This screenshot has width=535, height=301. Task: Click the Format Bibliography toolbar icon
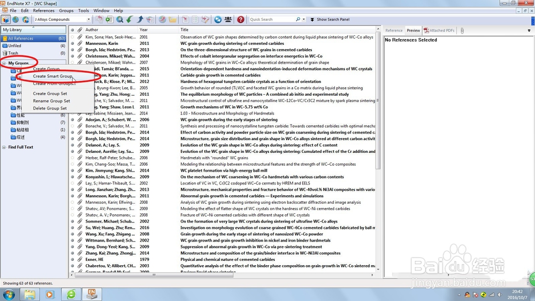(195, 19)
